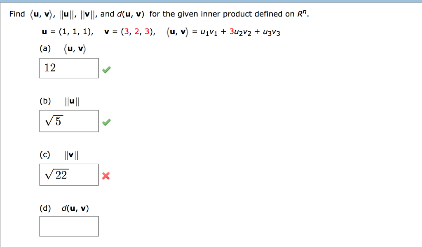Click the √5 answer field

[69, 120]
